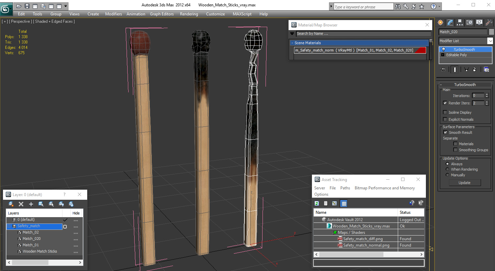
Task: Select the Manually update radio option
Action: [448, 175]
